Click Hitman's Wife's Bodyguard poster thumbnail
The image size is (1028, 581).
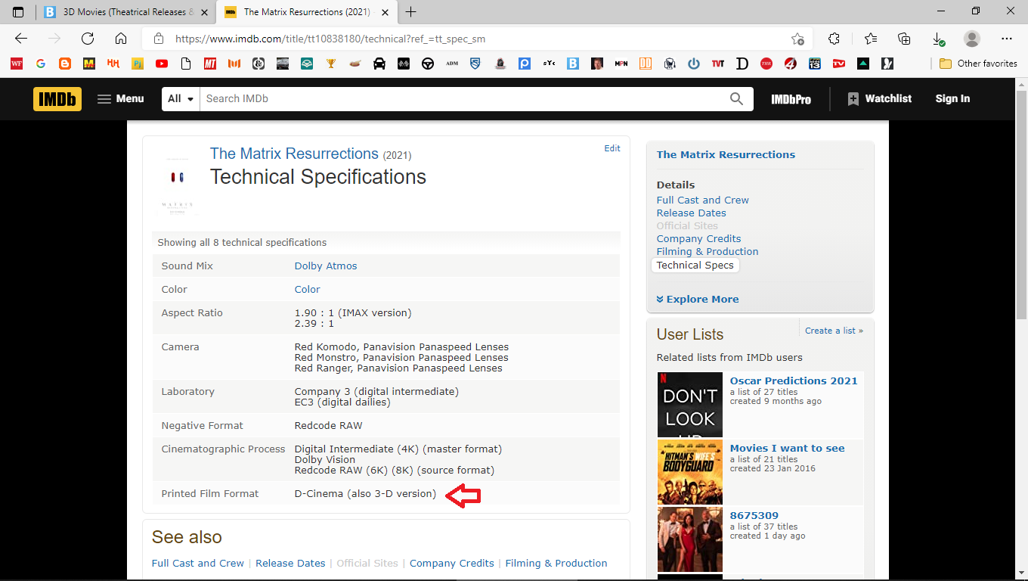click(x=690, y=472)
